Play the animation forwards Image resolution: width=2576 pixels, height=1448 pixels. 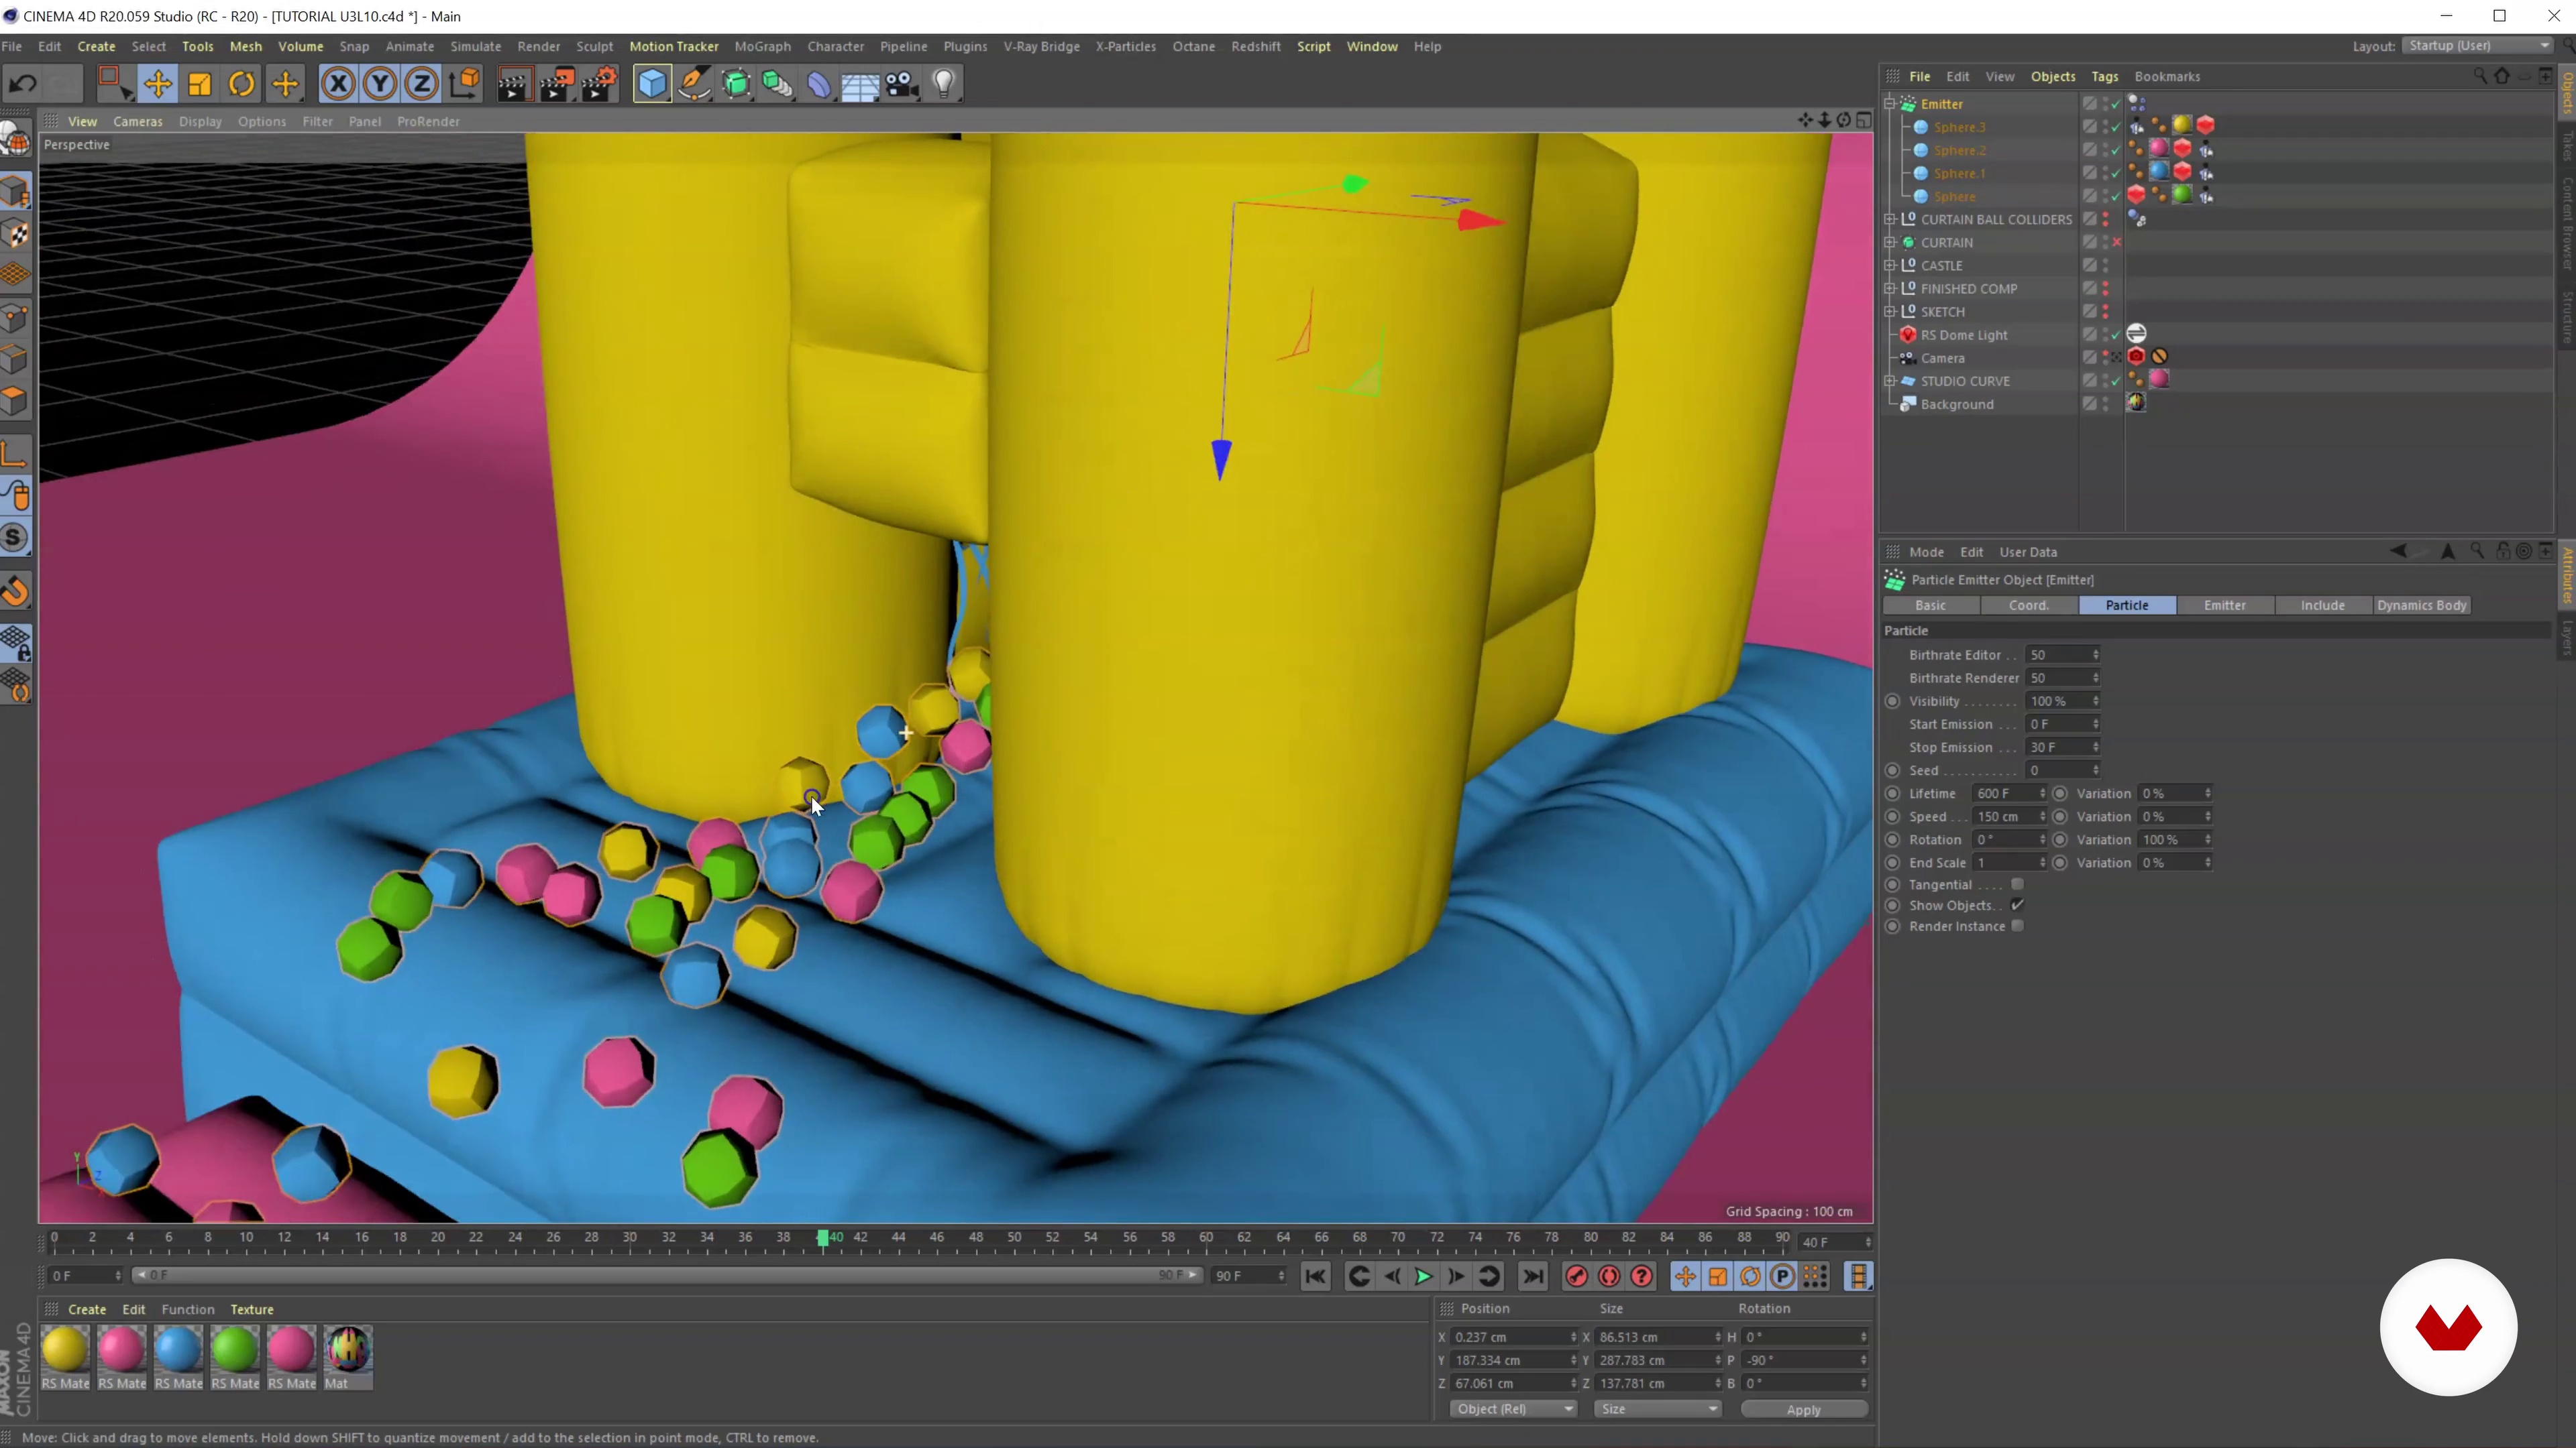pyautogui.click(x=1423, y=1276)
